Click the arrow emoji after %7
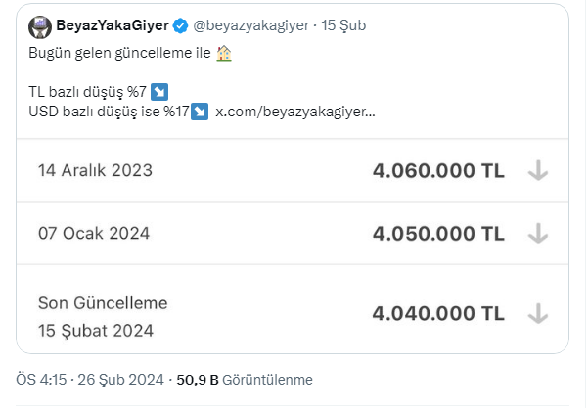This screenshot has height=408, width=588. [x=160, y=92]
